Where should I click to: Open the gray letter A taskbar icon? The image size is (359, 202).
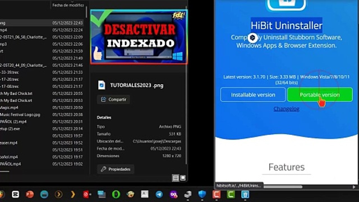point(145,194)
